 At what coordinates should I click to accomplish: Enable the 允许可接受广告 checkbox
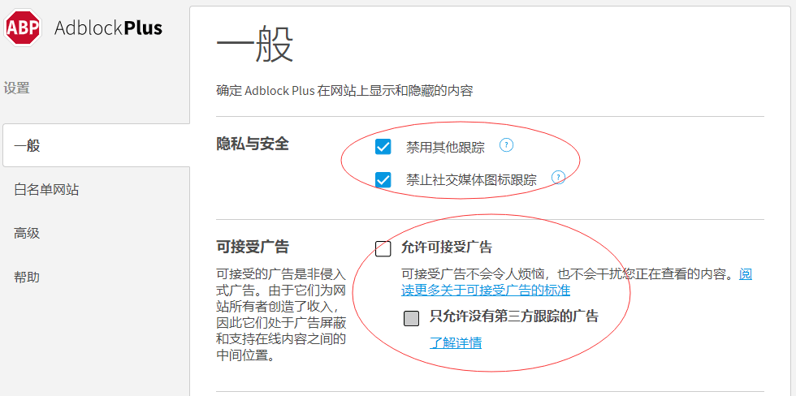pyautogui.click(x=383, y=249)
